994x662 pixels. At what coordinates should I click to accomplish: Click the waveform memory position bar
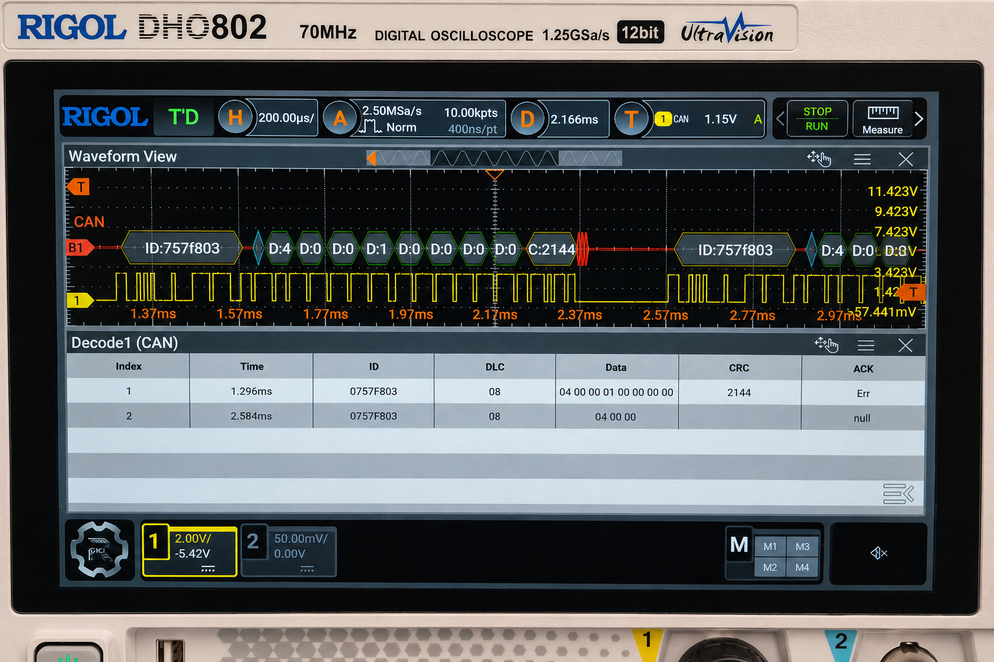coord(494,158)
